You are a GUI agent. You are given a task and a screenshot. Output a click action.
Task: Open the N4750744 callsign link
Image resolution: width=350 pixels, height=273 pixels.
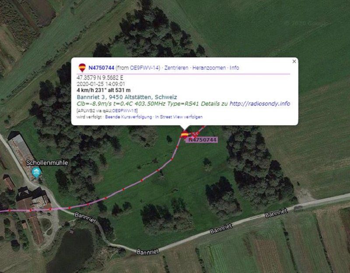coord(101,68)
